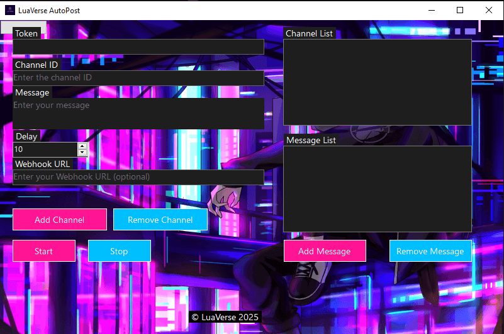Click the Message label above text area
Viewport: 504px width, 334px height.
tap(32, 92)
